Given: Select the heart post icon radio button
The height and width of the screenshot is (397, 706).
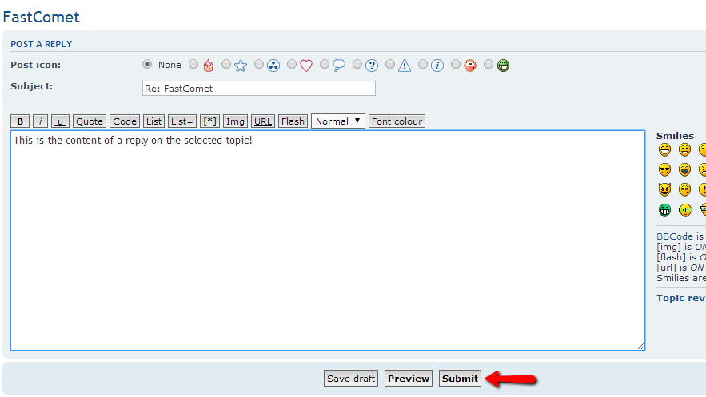Looking at the screenshot, I should click(292, 65).
